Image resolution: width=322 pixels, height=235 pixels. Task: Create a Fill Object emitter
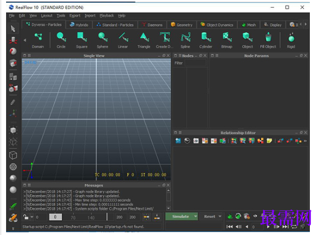(x=268, y=40)
